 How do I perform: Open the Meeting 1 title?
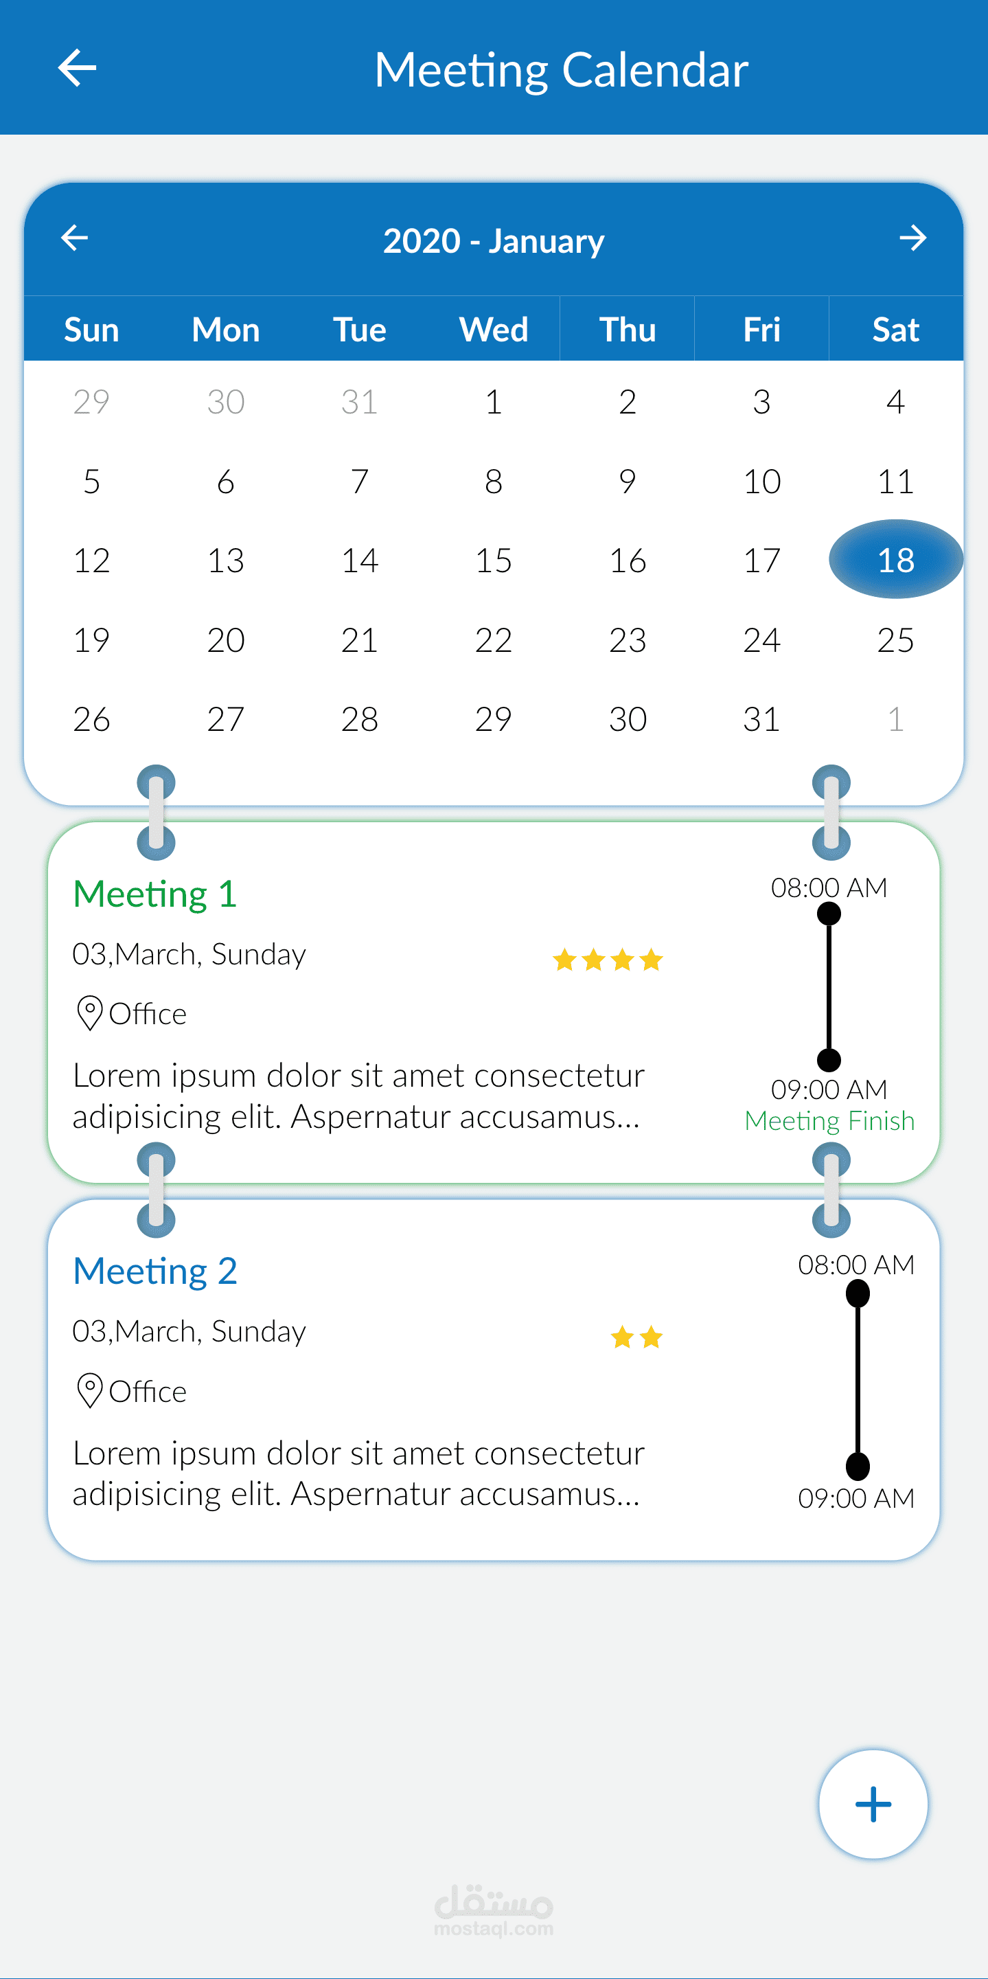[154, 894]
